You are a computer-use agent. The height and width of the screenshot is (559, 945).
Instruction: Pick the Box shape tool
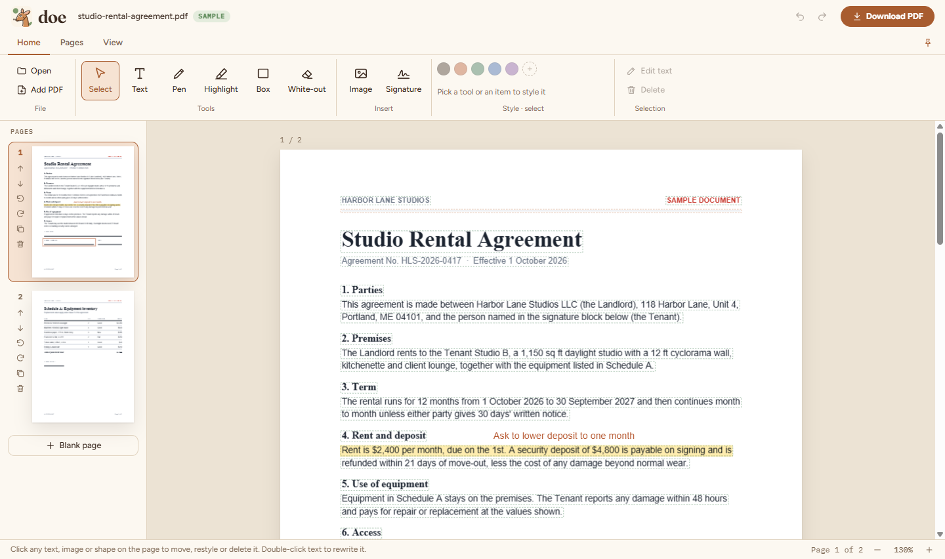(x=263, y=81)
